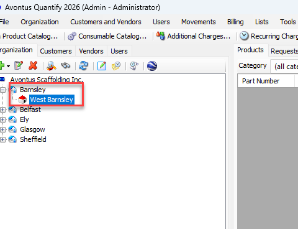298x229 pixels.
Task: Switch to the Customers tab
Action: 56,51
